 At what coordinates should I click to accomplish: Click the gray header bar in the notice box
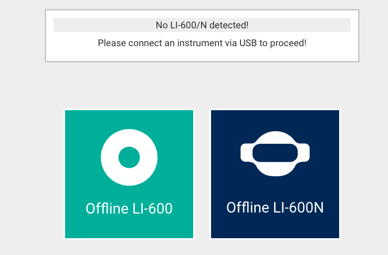(x=202, y=25)
